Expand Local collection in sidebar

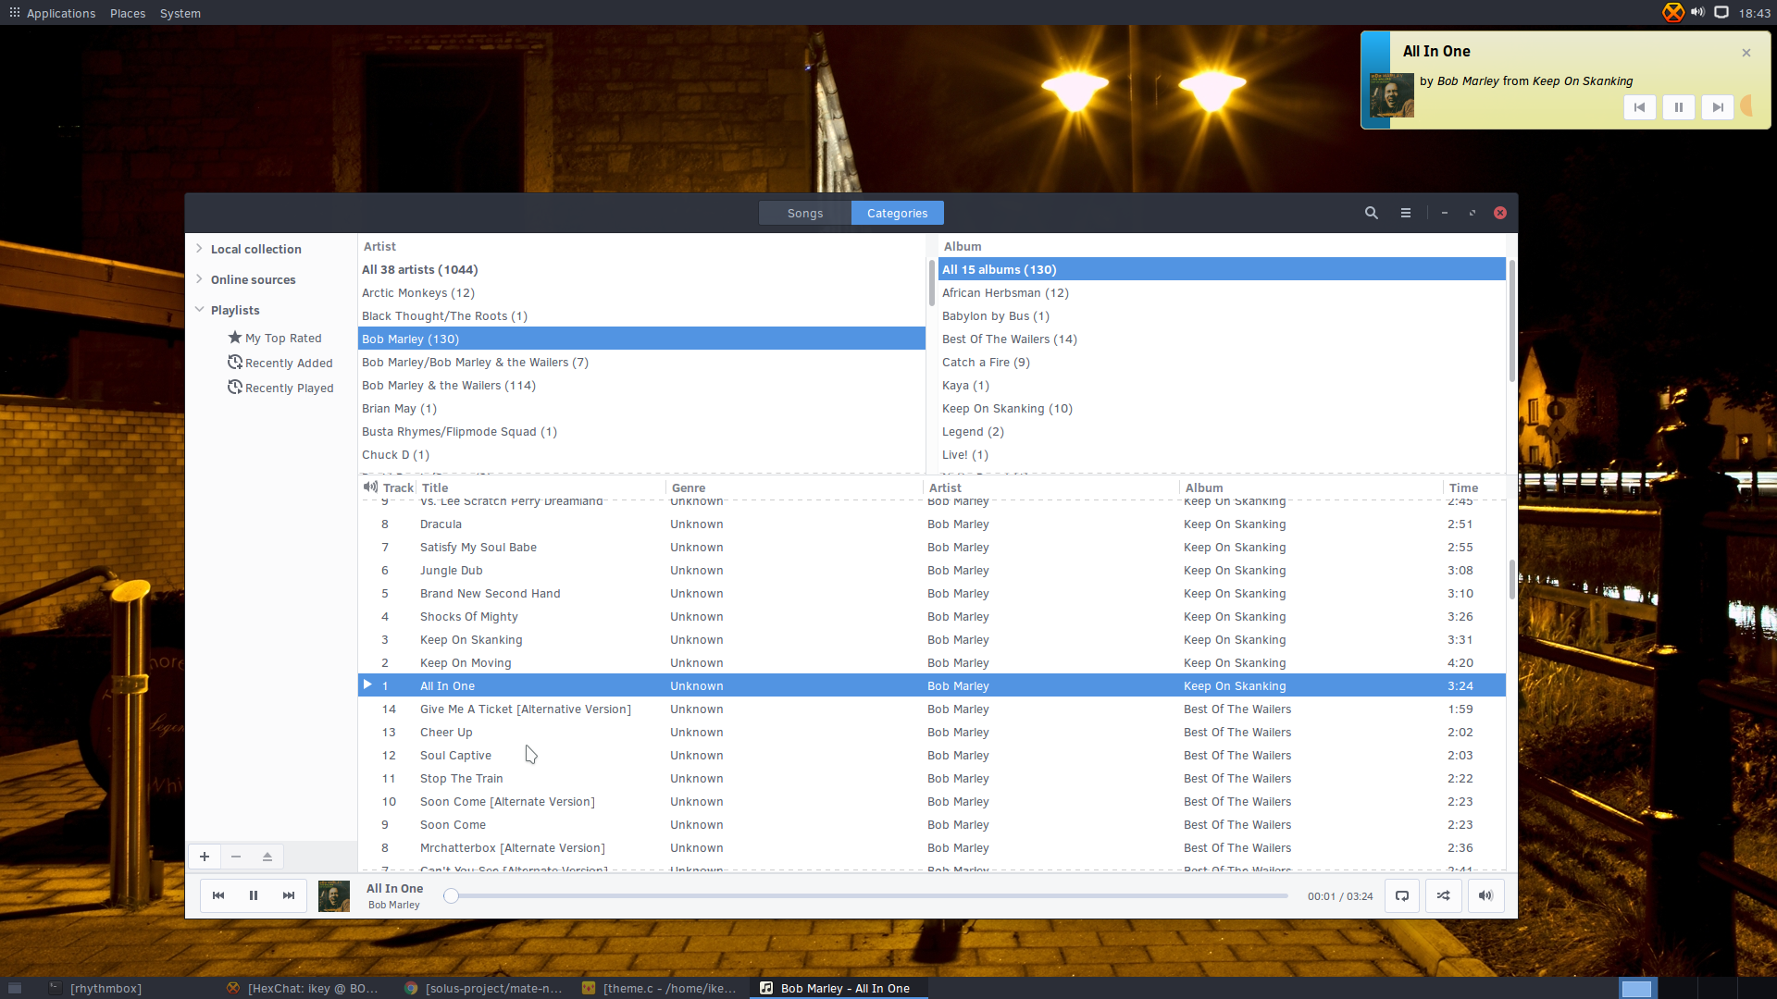[199, 249]
